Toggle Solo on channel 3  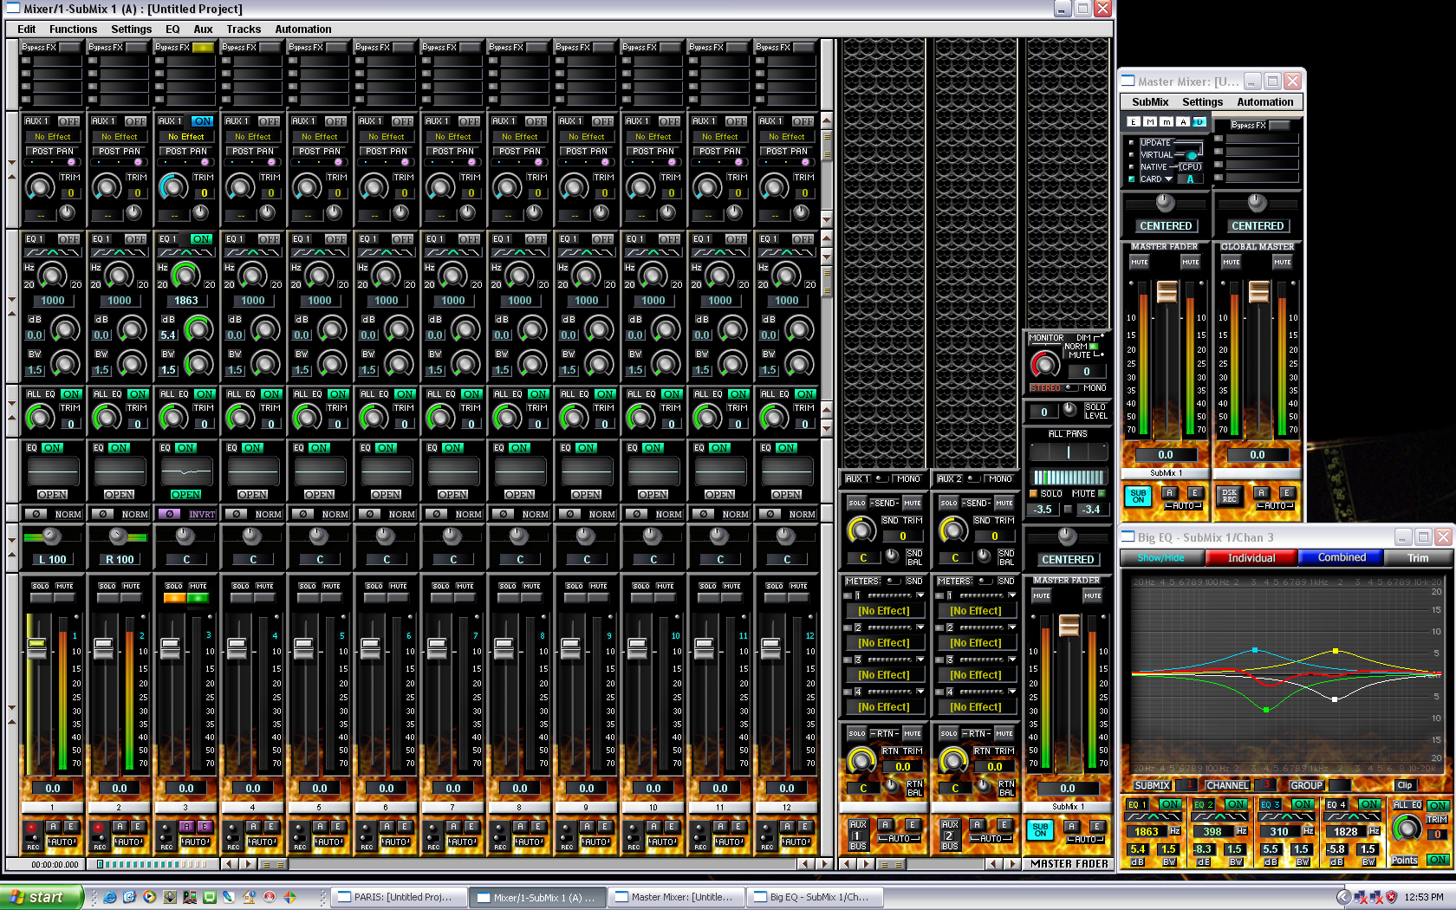coord(175,598)
